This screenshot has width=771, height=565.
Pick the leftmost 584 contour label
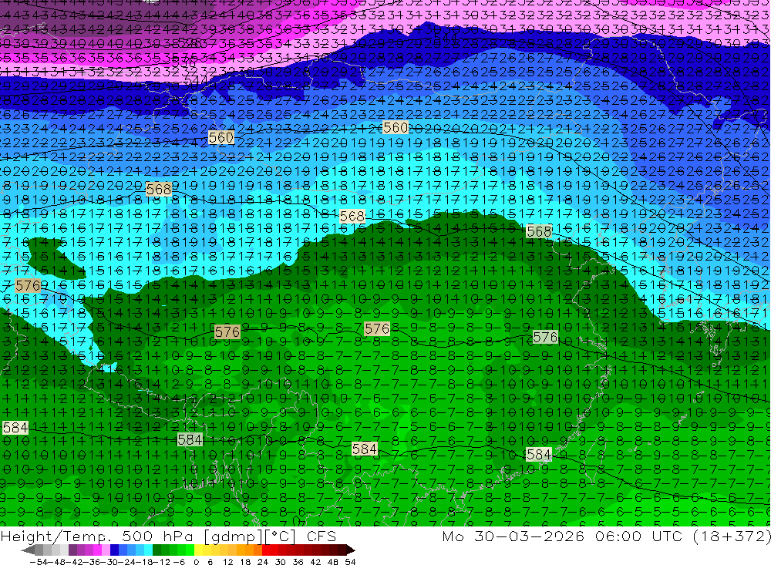click(15, 428)
